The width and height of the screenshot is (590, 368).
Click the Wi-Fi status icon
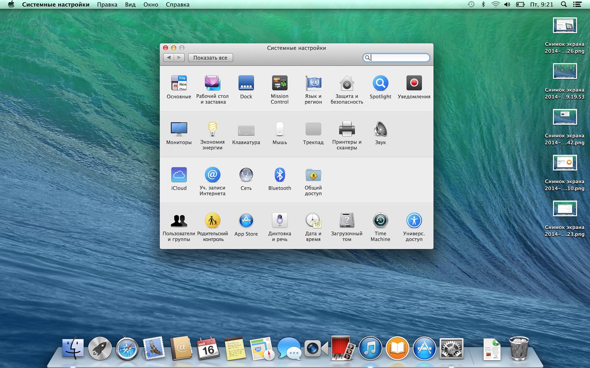click(x=495, y=4)
